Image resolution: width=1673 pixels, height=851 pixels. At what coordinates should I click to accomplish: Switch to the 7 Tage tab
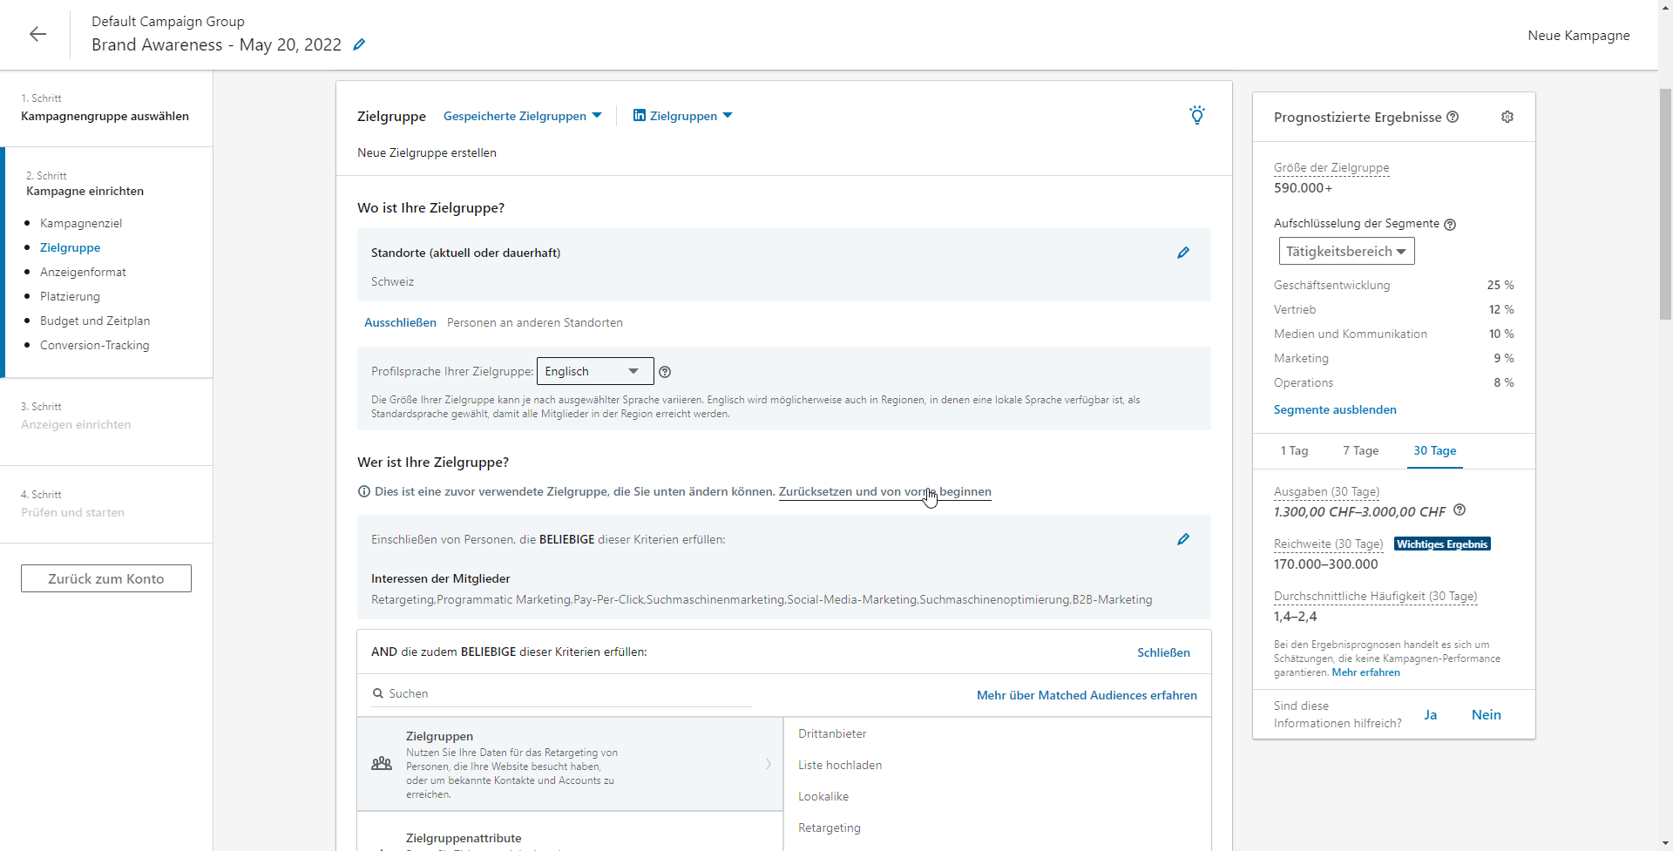pos(1360,450)
